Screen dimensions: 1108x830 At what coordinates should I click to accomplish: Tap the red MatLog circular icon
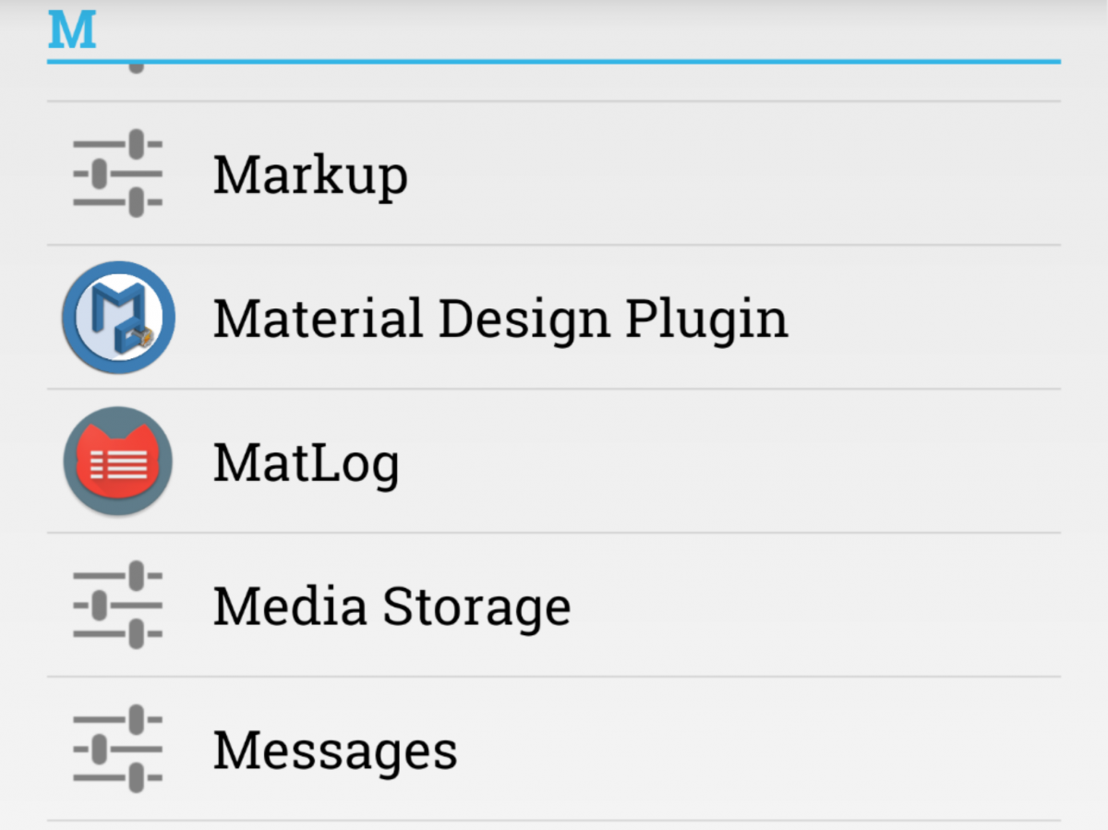pos(117,460)
